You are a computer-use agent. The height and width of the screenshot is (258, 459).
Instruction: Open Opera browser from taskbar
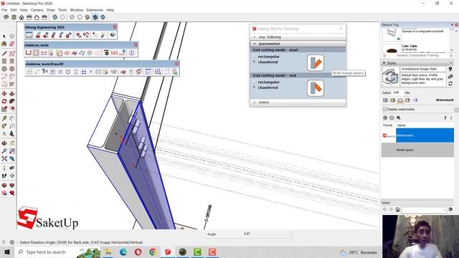[x=138, y=252]
